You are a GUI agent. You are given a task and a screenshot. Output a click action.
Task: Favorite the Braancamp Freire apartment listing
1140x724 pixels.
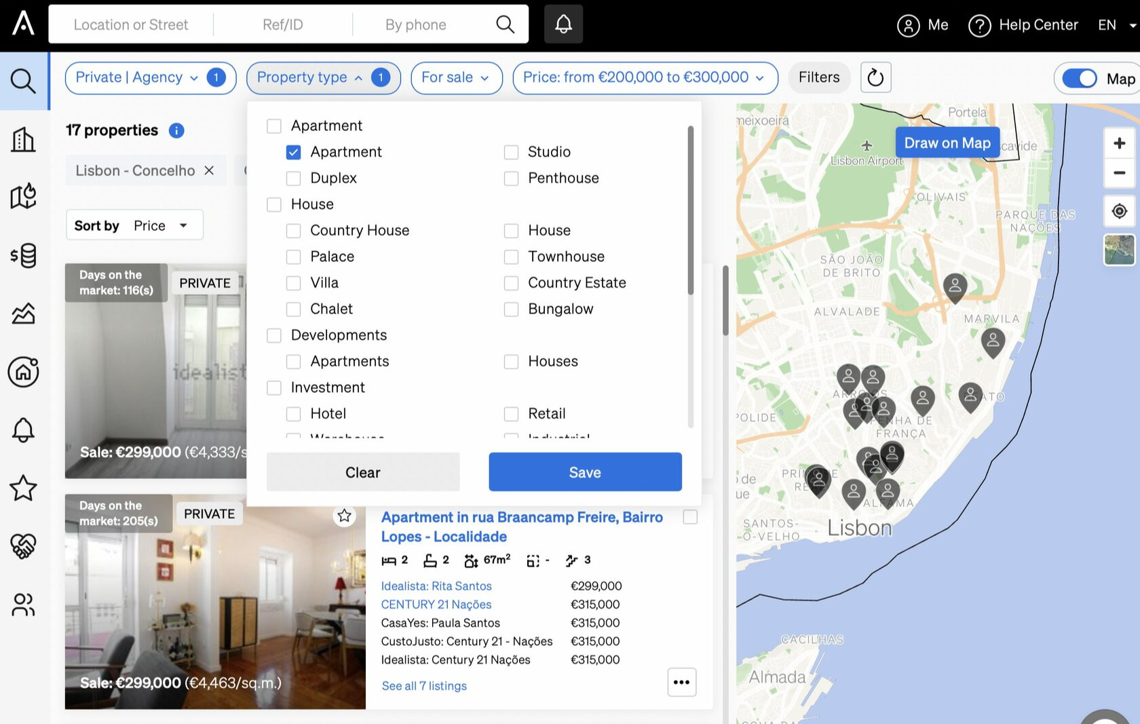click(x=345, y=516)
